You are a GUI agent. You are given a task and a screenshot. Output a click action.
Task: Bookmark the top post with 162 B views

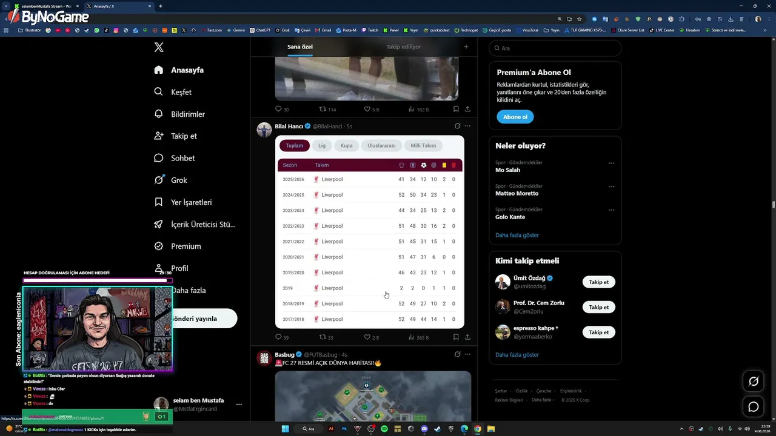tap(456, 110)
